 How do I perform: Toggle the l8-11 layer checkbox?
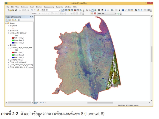click(x=11, y=45)
